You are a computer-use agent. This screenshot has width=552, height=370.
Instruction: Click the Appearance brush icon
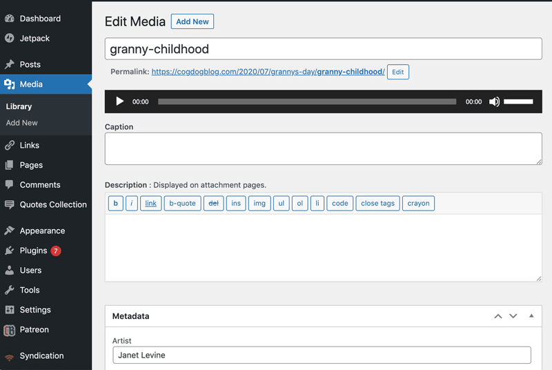coord(10,231)
